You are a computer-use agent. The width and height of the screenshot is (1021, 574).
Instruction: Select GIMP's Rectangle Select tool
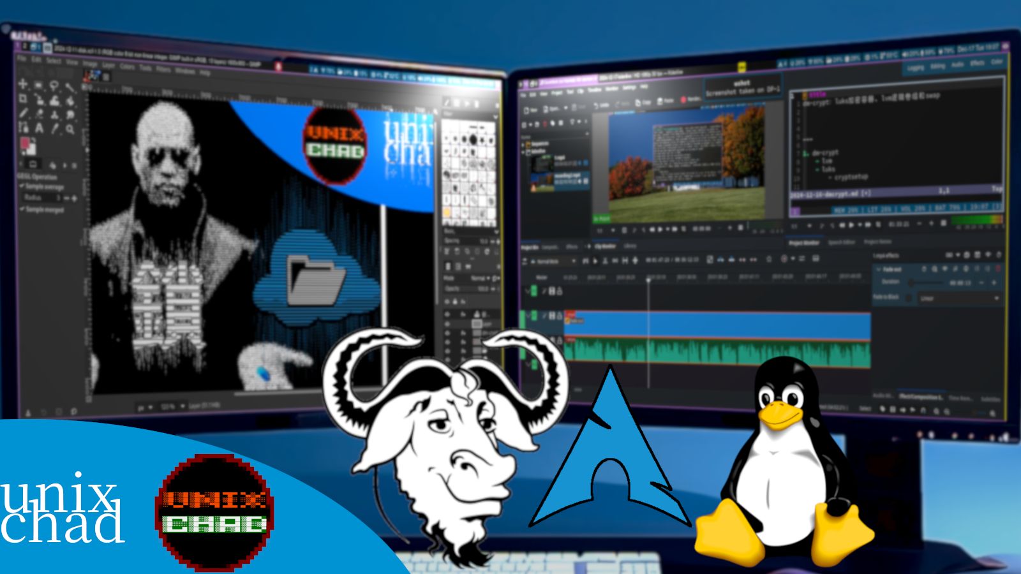[x=38, y=85]
